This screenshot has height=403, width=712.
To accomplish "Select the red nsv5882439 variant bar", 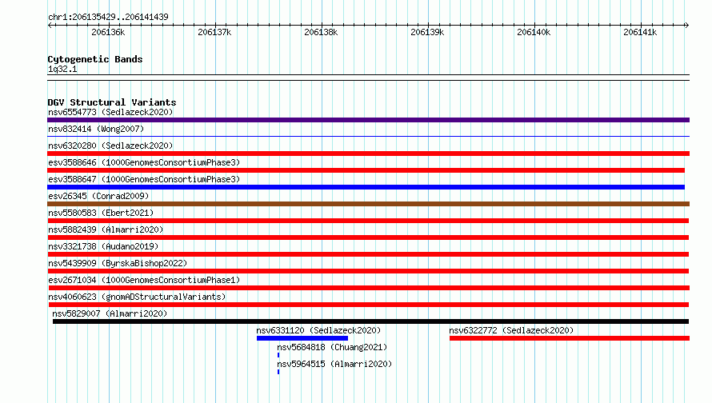I will pos(368,237).
